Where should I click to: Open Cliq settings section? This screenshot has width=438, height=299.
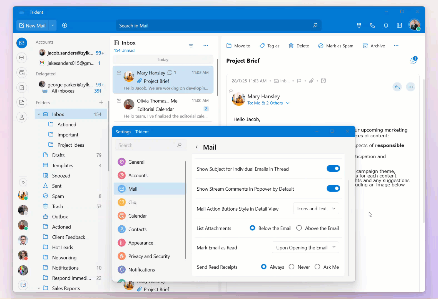pyautogui.click(x=149, y=202)
